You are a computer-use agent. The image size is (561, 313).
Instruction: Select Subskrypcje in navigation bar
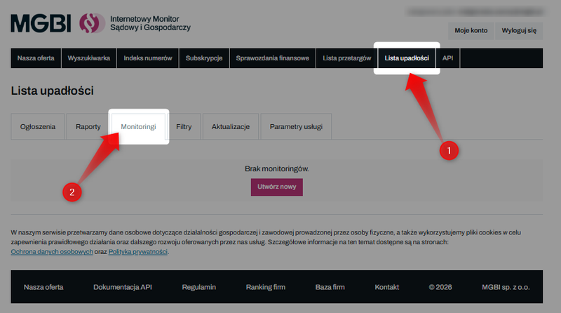point(204,58)
